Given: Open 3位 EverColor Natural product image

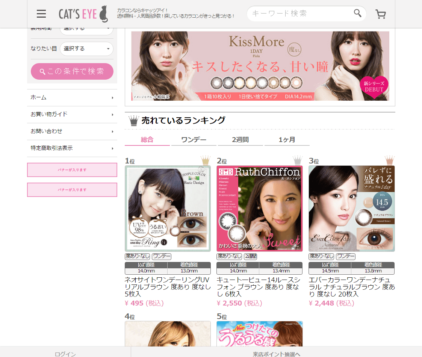Looking at the screenshot, I should tap(352, 209).
